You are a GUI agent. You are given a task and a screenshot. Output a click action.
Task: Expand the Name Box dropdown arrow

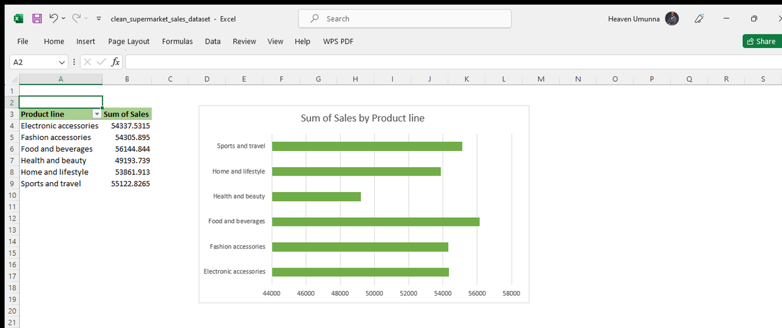[63, 62]
